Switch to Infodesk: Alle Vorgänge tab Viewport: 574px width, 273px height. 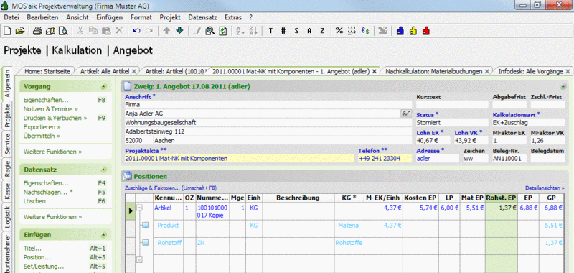(530, 71)
